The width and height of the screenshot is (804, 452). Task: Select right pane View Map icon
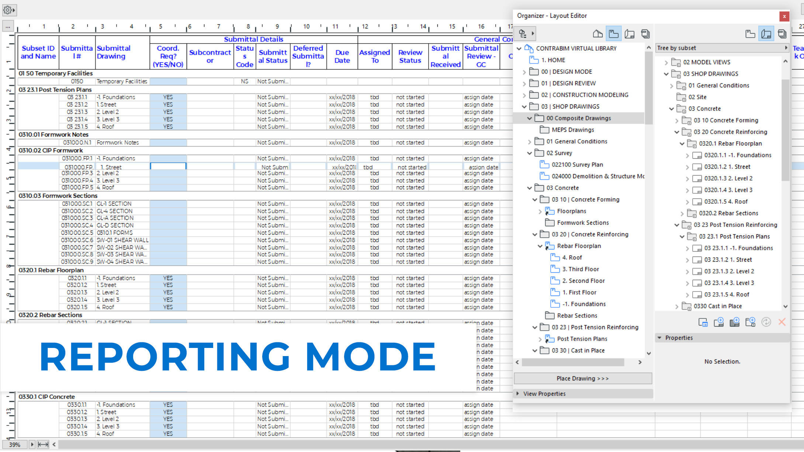tap(750, 34)
